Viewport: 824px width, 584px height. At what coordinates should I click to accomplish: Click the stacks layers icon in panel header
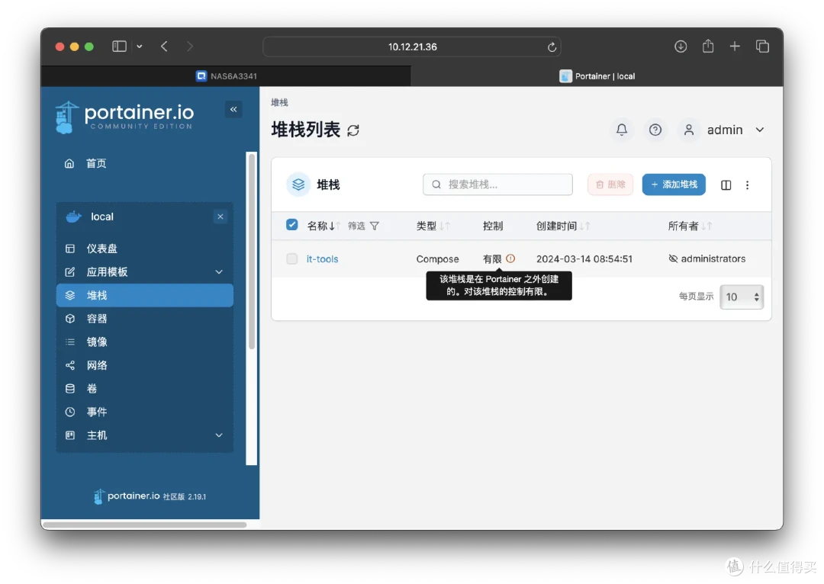click(298, 185)
